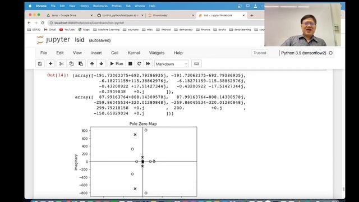The height and width of the screenshot is (202, 359).
Task: Interrupt the kernel with the stop icon
Action: (x=130, y=63)
